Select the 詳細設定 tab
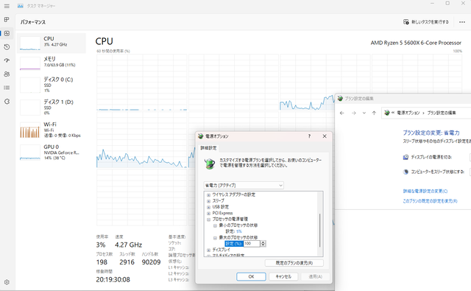This screenshot has width=471, height=291. 208,148
